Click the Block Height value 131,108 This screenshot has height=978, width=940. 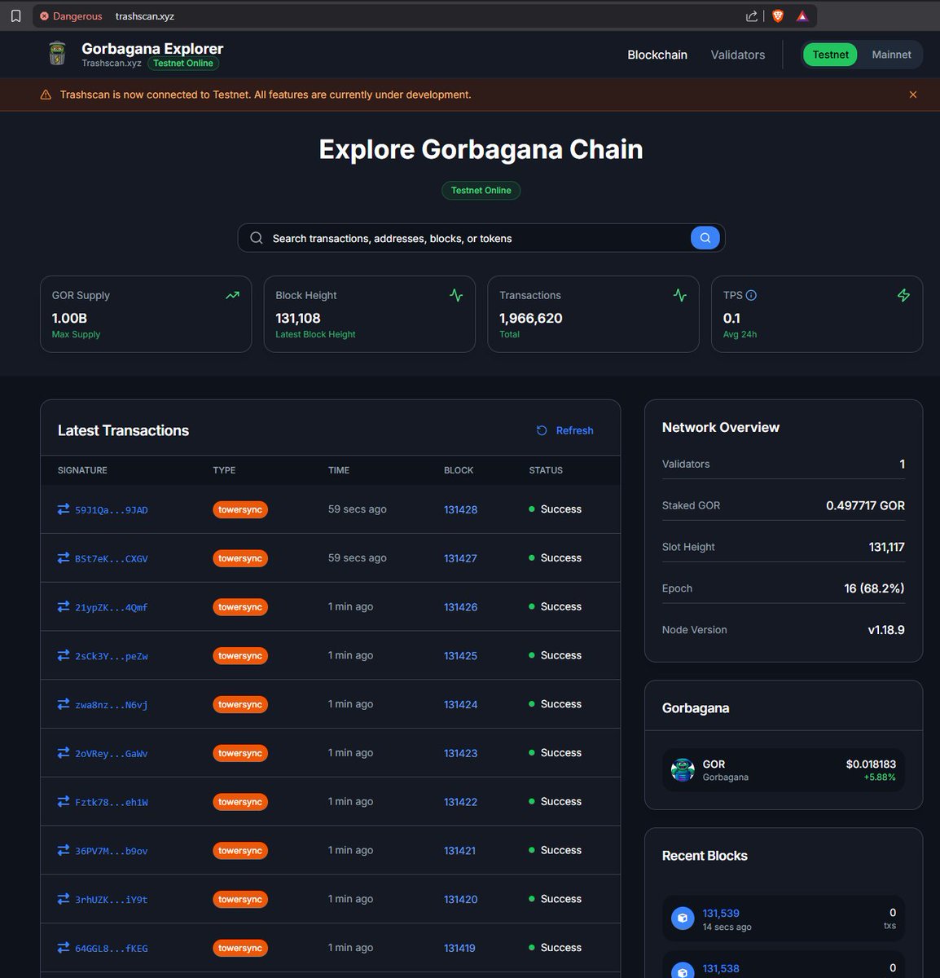click(298, 318)
